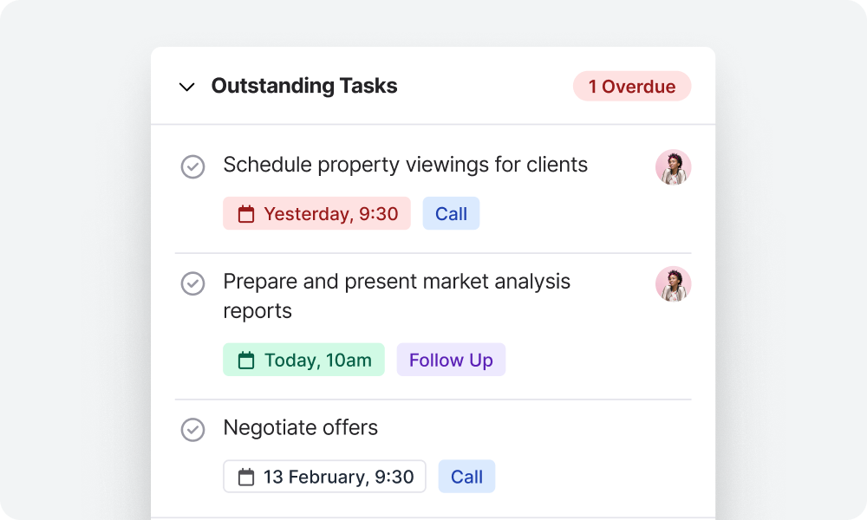867x520 pixels.
Task: Click the red overdue calendar badge
Action: [316, 213]
